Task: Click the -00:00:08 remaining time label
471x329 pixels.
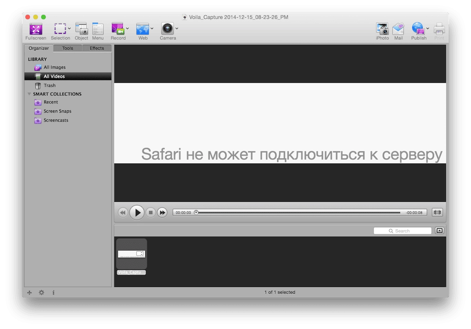Action: click(414, 212)
